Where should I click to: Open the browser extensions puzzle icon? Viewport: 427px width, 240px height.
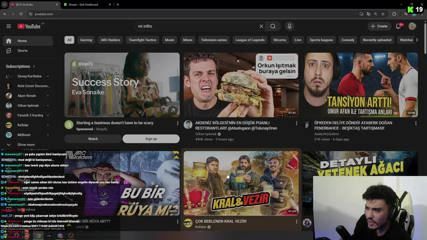(394, 14)
